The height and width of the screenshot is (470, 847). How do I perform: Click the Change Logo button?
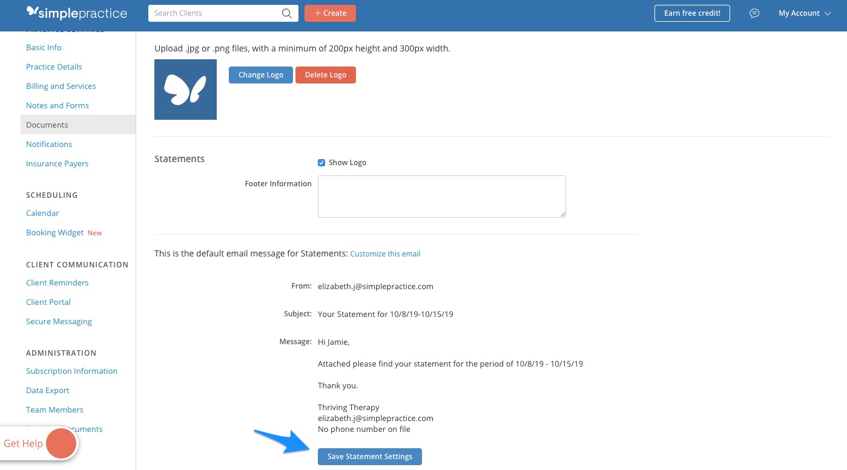coord(260,74)
